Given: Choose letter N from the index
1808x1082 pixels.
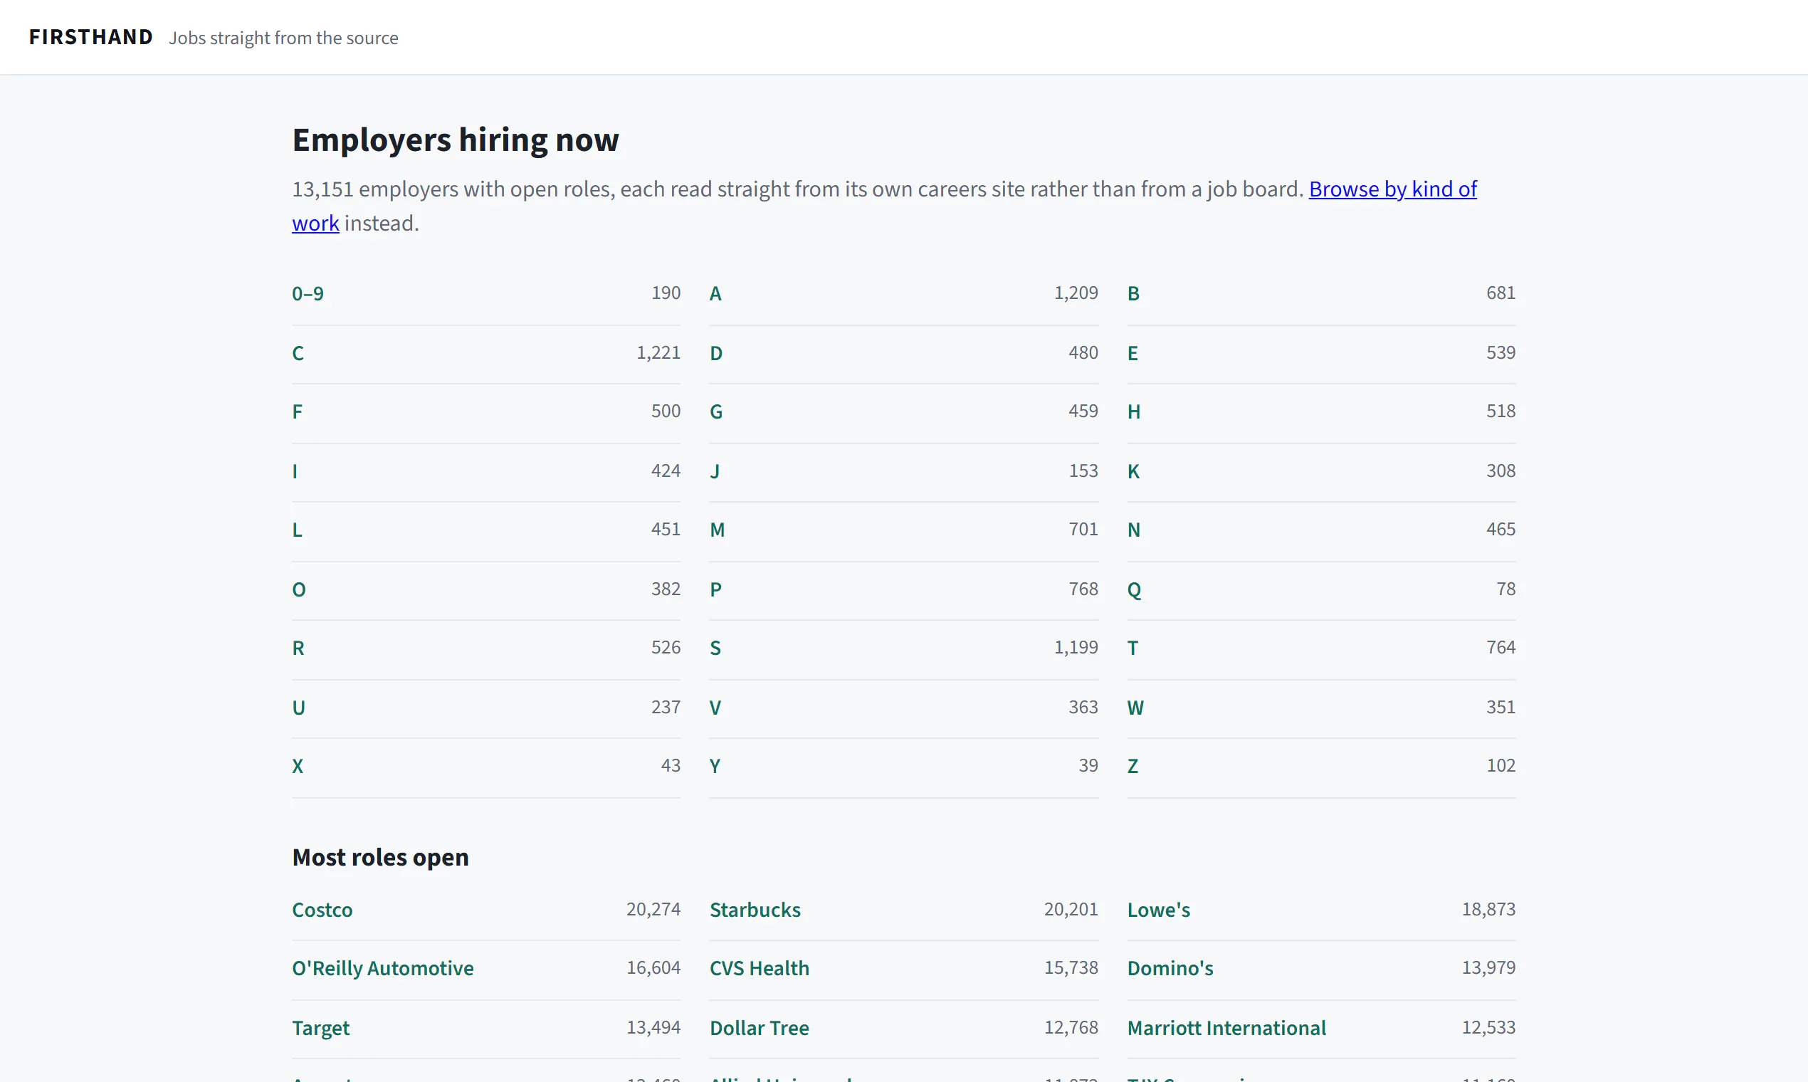Looking at the screenshot, I should click(x=1134, y=530).
